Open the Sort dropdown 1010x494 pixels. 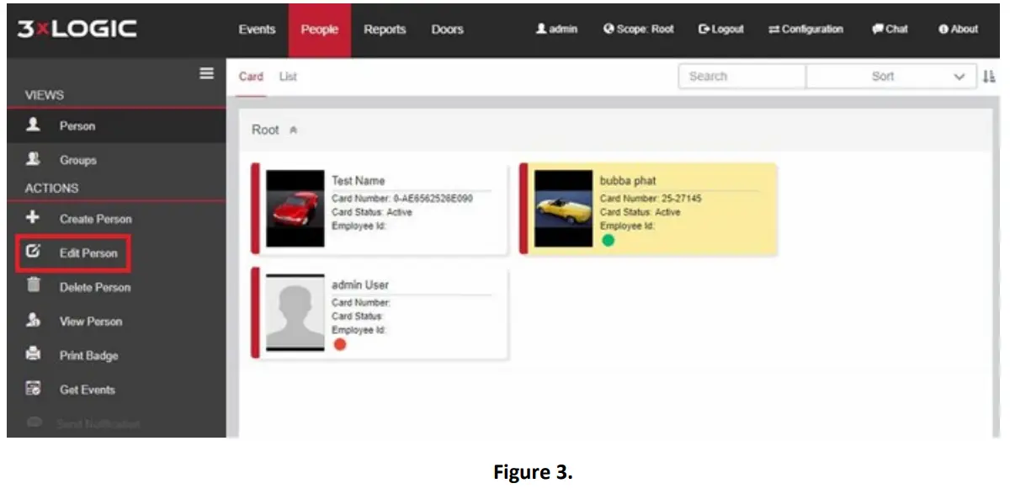[x=891, y=76]
